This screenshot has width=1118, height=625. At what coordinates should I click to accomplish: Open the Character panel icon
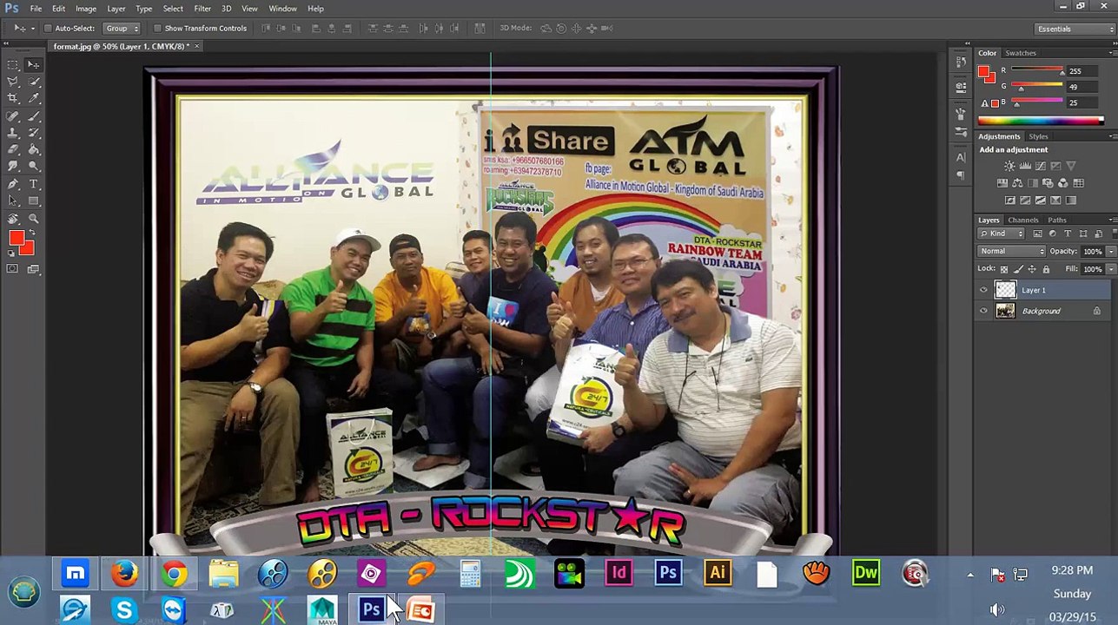pyautogui.click(x=961, y=157)
